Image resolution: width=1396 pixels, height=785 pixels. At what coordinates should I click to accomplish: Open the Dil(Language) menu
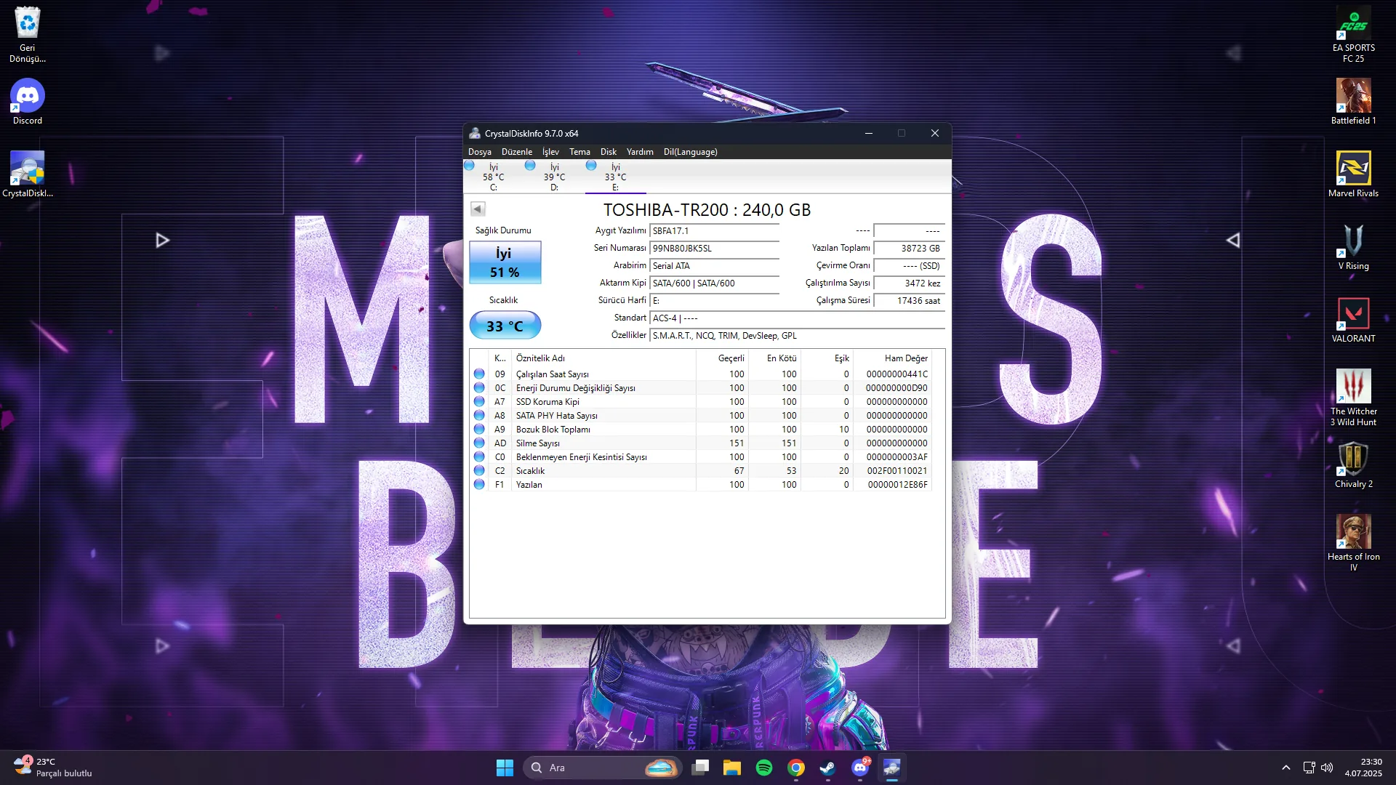click(x=690, y=152)
